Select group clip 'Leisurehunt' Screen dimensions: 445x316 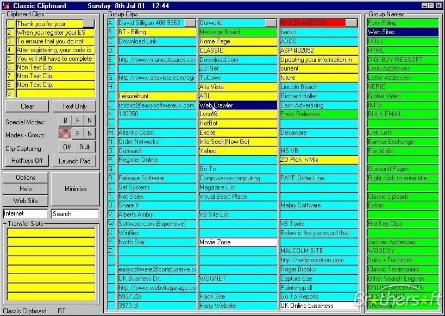pos(157,96)
